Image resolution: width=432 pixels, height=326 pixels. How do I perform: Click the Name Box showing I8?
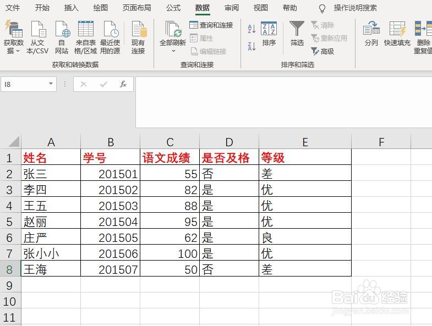[x=24, y=84]
